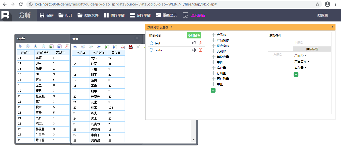The width and height of the screenshot is (341, 146).
Task: Open the 库存量 indicator dropdown arrow
Action: click(x=306, y=68)
